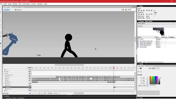Viewport: 176px width, 99px height.
Task: Click distribute horizontal center icon
Action: point(149,14)
